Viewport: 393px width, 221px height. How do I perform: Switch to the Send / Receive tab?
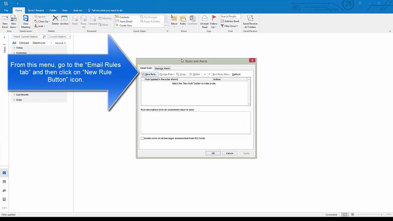(36, 10)
